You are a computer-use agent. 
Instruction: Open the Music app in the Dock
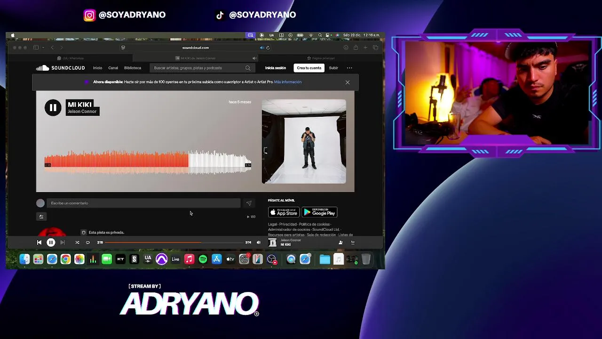point(189,259)
